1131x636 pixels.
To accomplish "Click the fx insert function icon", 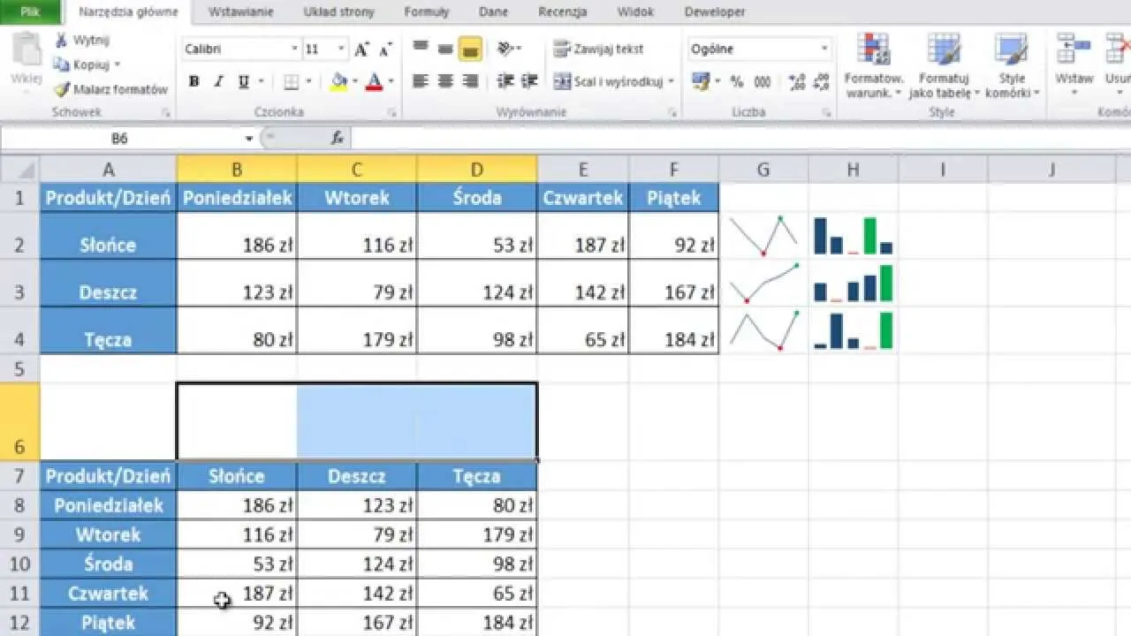I will point(337,139).
